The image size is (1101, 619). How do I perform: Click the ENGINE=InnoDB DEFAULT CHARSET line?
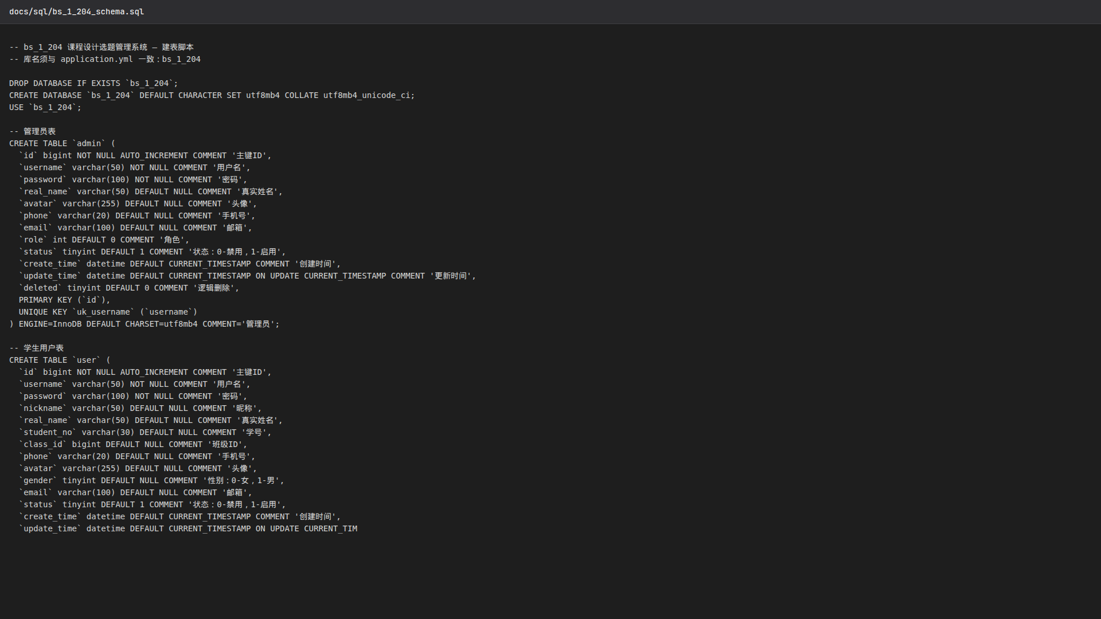[144, 324]
